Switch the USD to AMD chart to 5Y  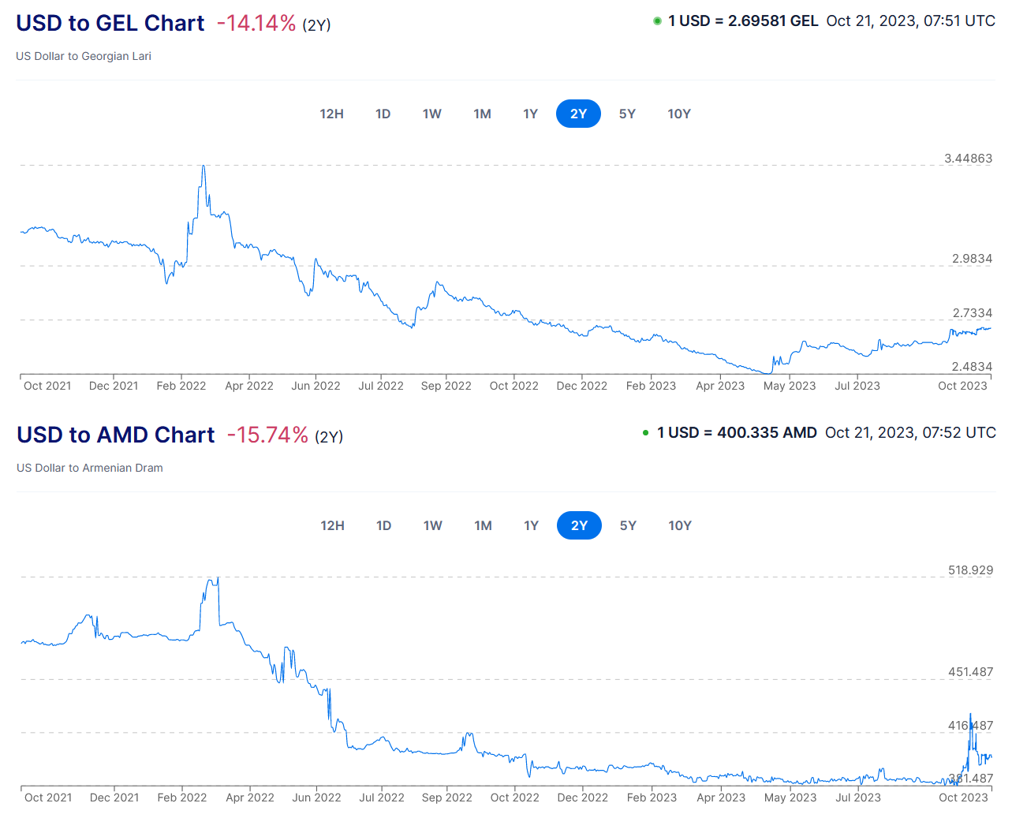[628, 525]
